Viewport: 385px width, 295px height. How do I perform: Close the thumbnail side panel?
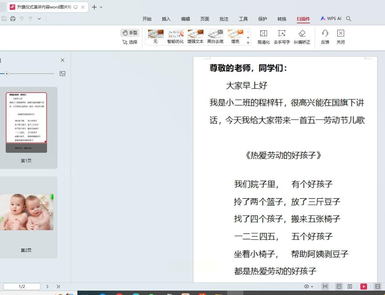pos(63,60)
